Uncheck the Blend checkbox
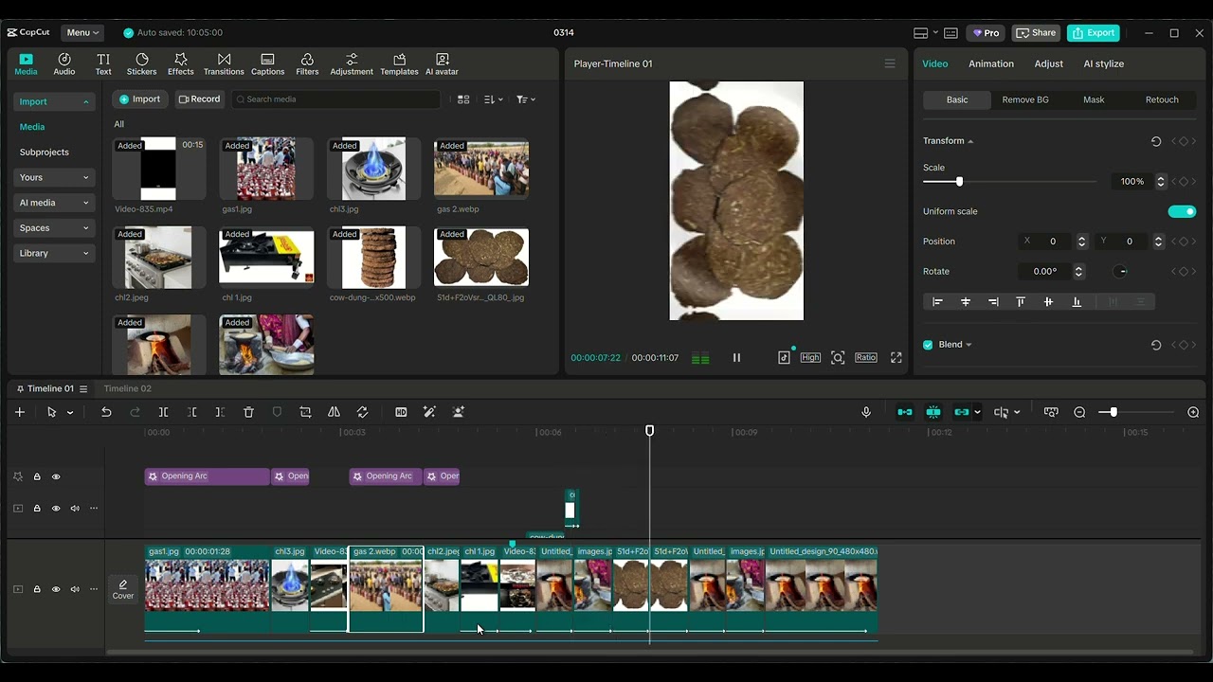 pyautogui.click(x=928, y=345)
